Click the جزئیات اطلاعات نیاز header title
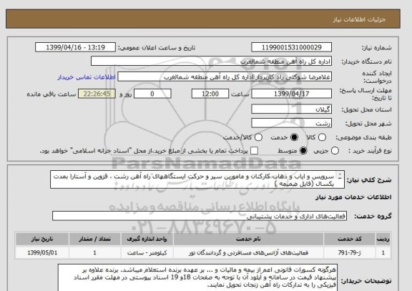The width and height of the screenshot is (412, 291). [359, 19]
